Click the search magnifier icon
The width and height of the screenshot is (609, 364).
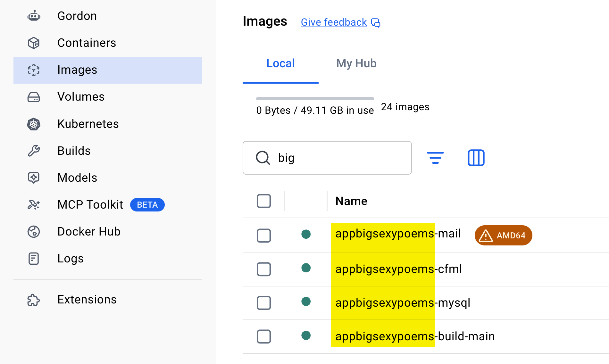click(263, 158)
